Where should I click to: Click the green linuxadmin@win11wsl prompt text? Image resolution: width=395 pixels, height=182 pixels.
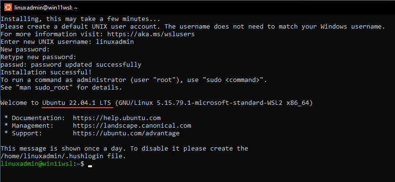click(37, 164)
